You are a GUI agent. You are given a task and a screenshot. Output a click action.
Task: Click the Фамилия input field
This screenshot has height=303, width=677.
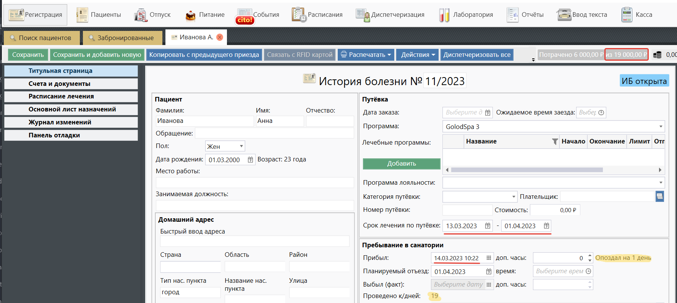pos(204,121)
